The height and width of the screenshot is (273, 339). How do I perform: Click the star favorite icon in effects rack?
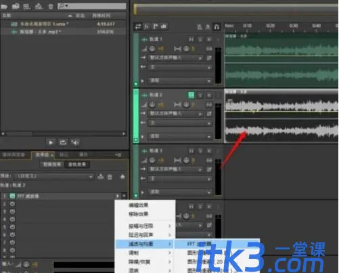[x=122, y=177]
